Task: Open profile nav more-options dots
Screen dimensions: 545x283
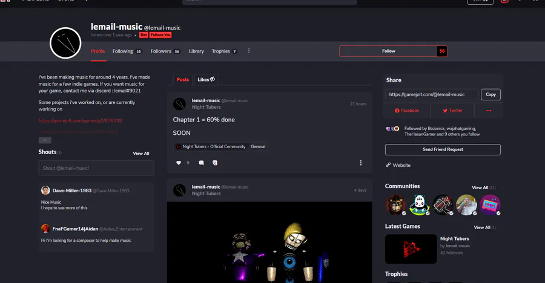Action: pyautogui.click(x=249, y=51)
